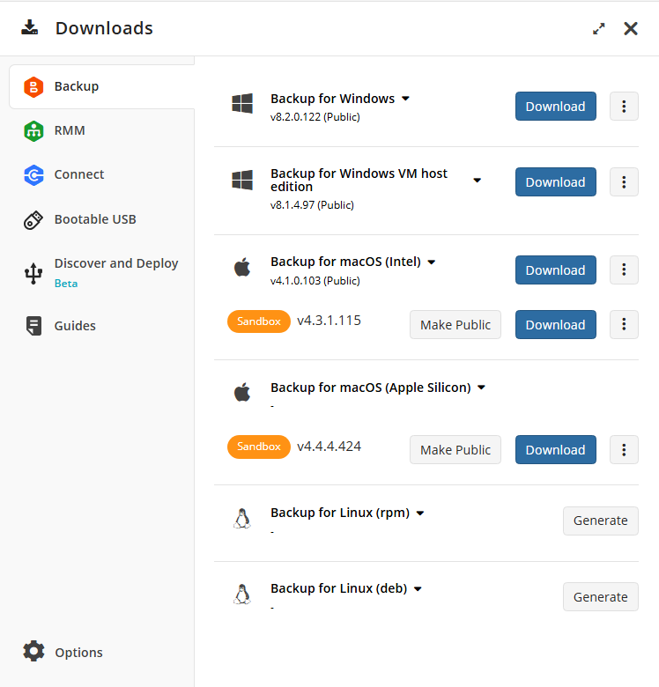Open Options via the gear icon
The height and width of the screenshot is (687, 659).
pos(33,652)
